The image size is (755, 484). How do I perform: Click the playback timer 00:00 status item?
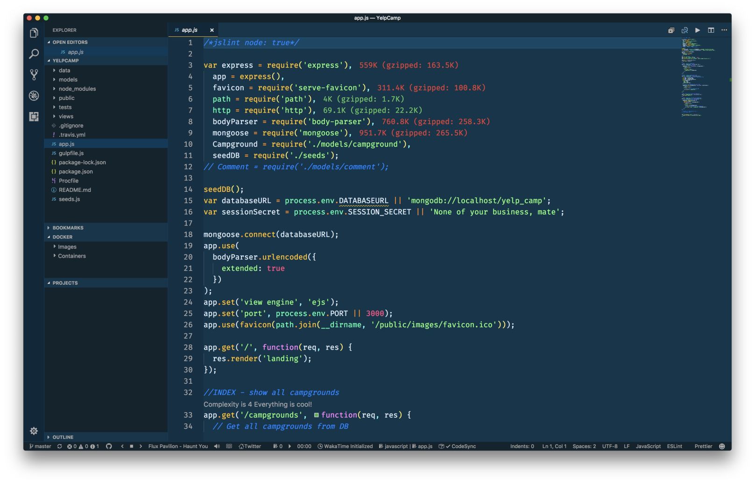click(304, 446)
